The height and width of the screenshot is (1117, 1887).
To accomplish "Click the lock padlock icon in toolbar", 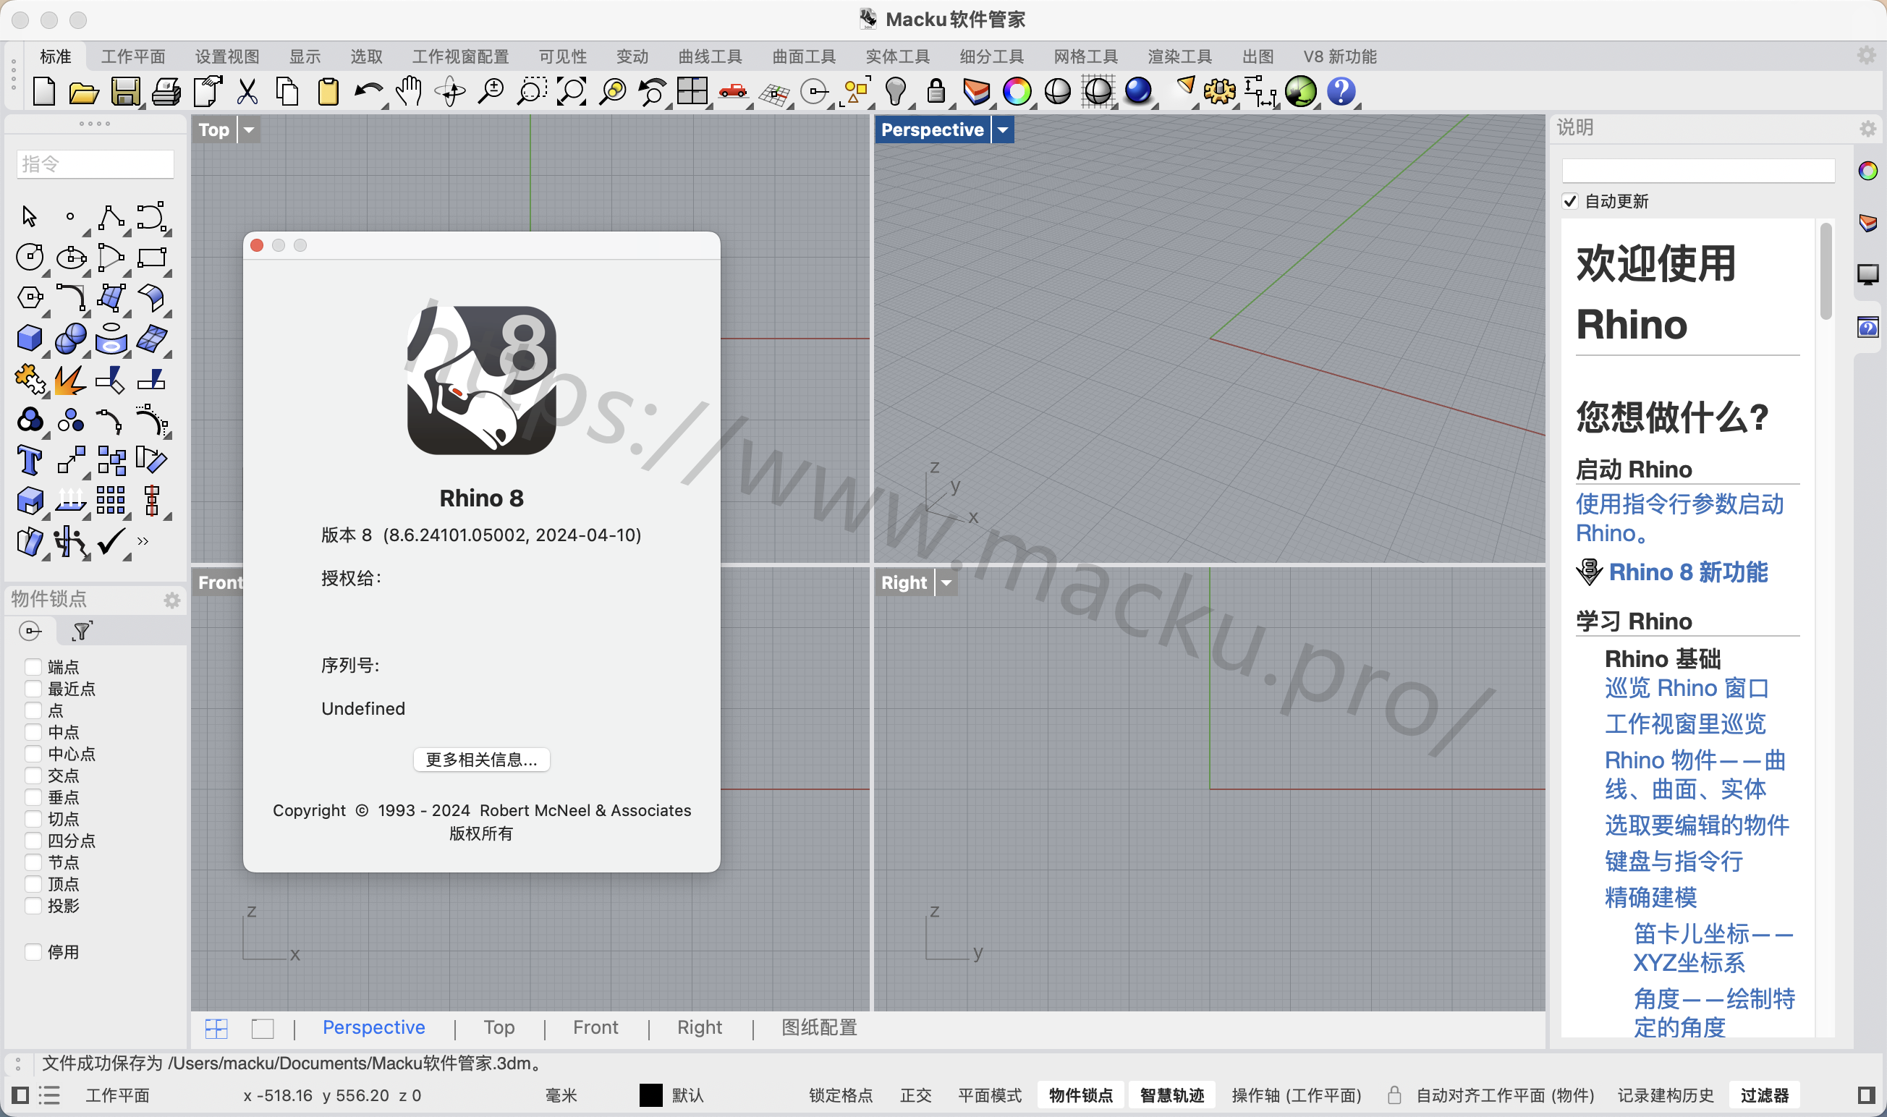I will click(936, 92).
